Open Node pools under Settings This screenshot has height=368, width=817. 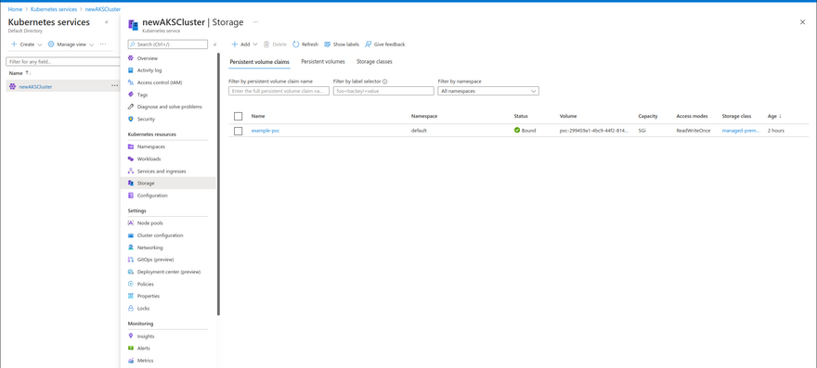149,223
